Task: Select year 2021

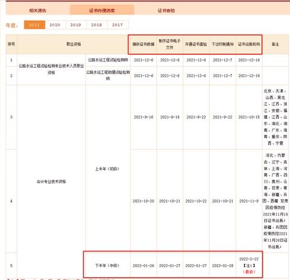Action: pos(34,25)
